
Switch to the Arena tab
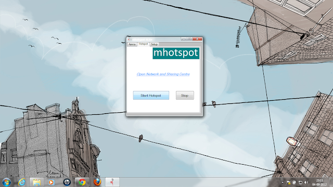pyautogui.click(x=132, y=44)
